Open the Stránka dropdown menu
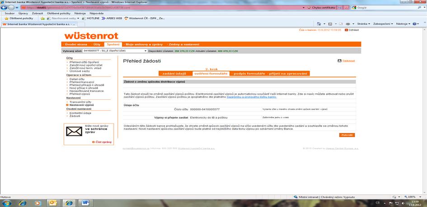Image resolution: width=427 pixels, height=207 pixels. click(363, 24)
